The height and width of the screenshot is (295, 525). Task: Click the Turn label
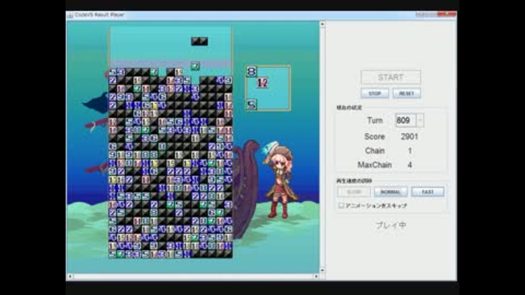point(375,120)
